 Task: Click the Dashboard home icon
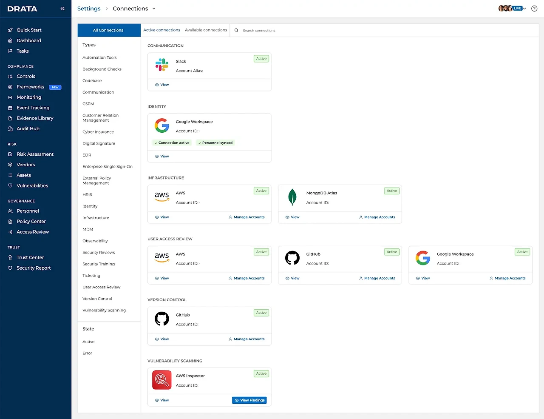pos(10,40)
